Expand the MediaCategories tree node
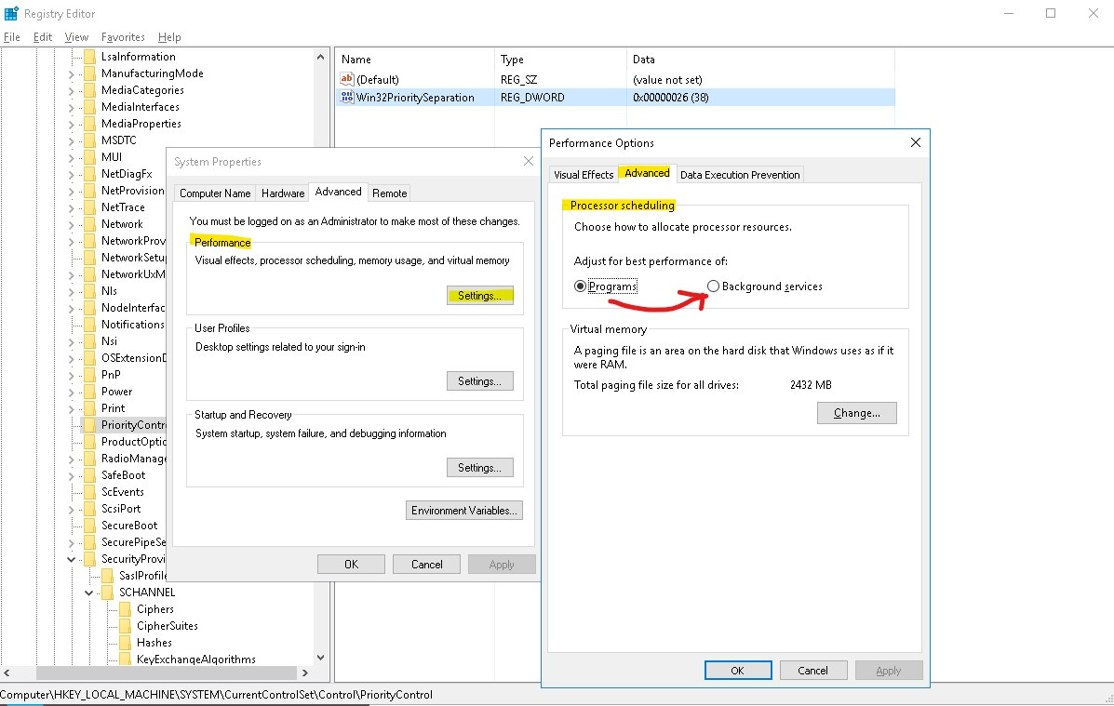1114x706 pixels. click(x=71, y=91)
